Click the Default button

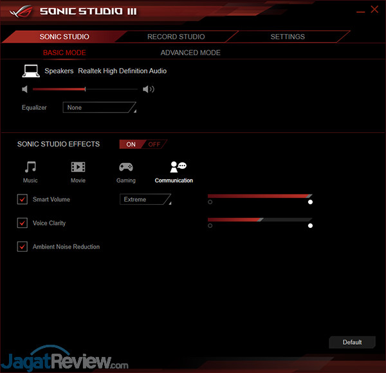click(353, 342)
